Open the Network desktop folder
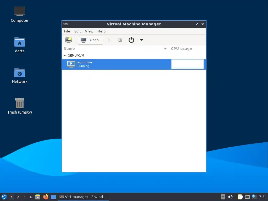 click(19, 76)
